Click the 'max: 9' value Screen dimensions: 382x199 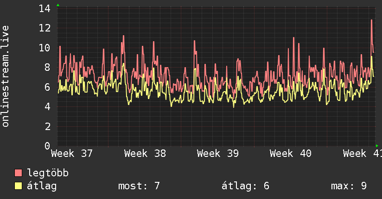click(349, 186)
